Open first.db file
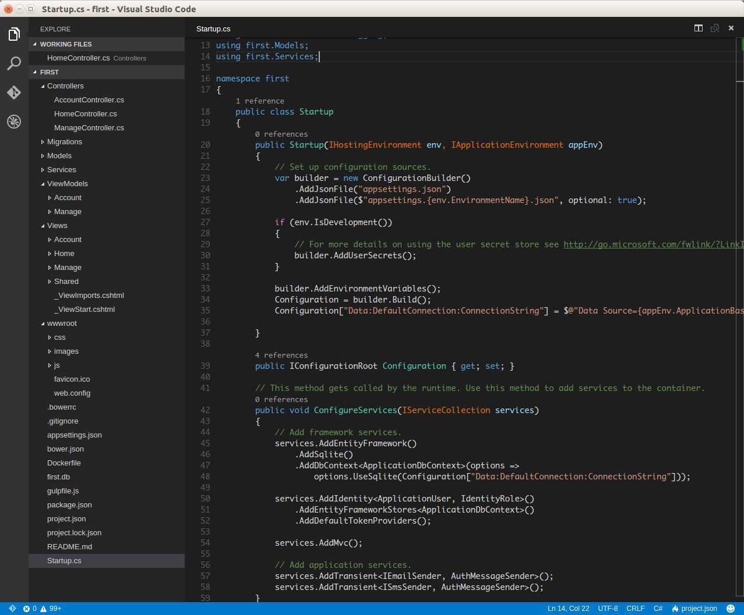Viewport: 744px width, 615px height. point(107,477)
